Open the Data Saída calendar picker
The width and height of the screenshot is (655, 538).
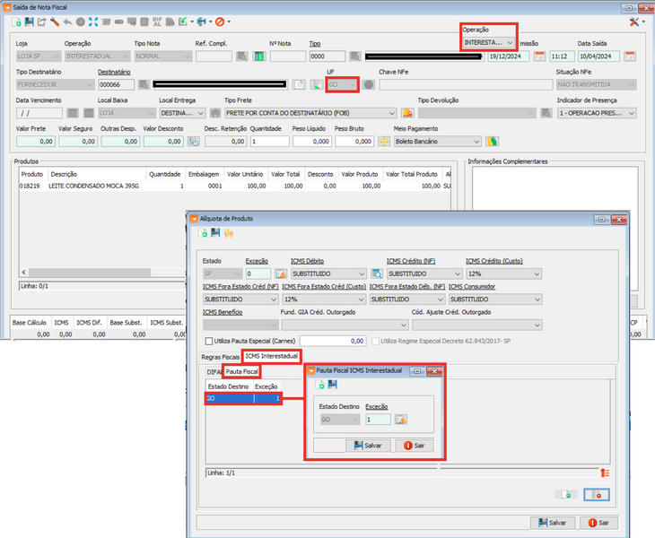pyautogui.click(x=629, y=56)
